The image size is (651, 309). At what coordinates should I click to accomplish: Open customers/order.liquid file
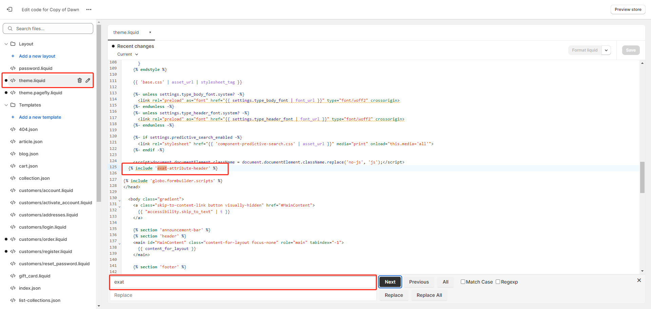click(x=43, y=239)
